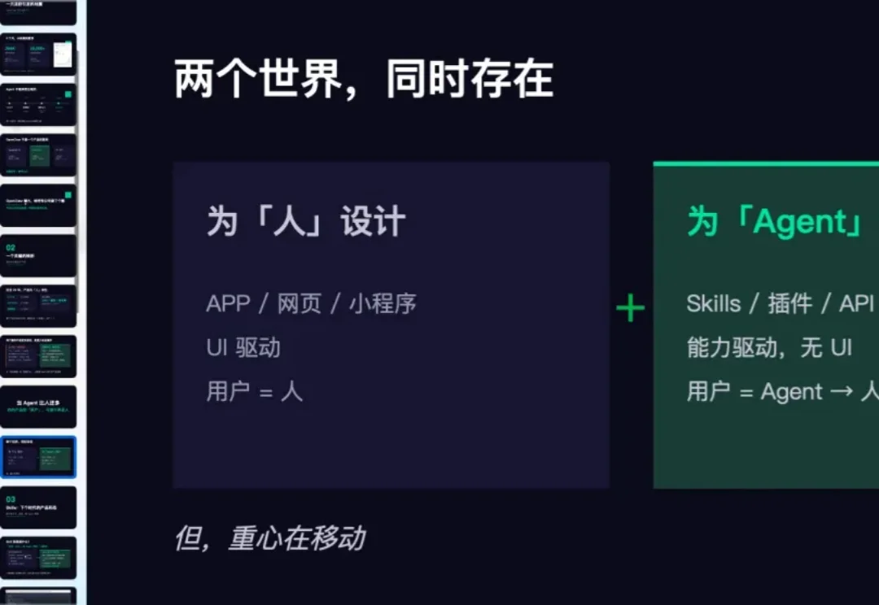Select the "UI 驱动" text line

pyautogui.click(x=243, y=348)
